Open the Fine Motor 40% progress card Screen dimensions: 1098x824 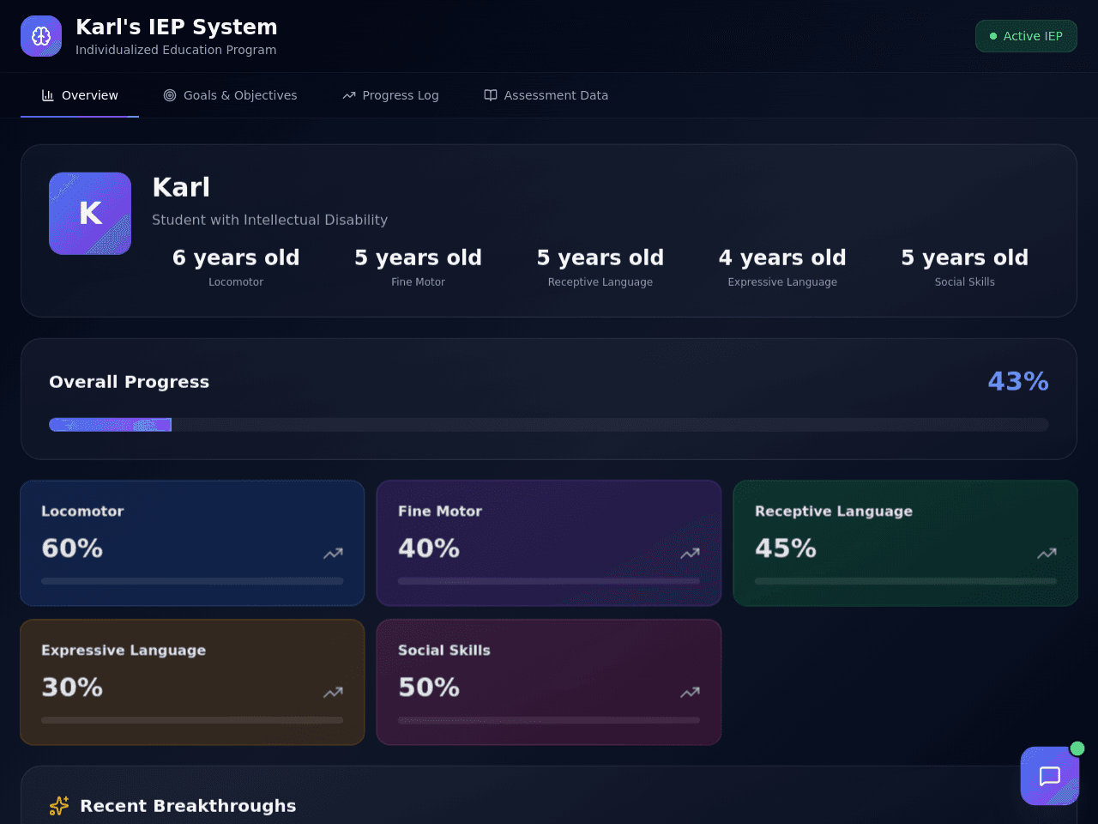(549, 543)
